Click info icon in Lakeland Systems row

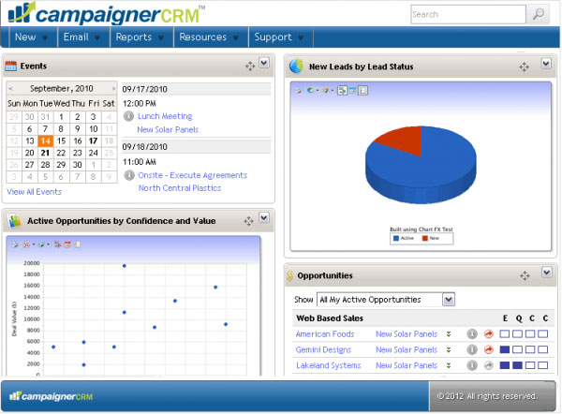coord(472,365)
